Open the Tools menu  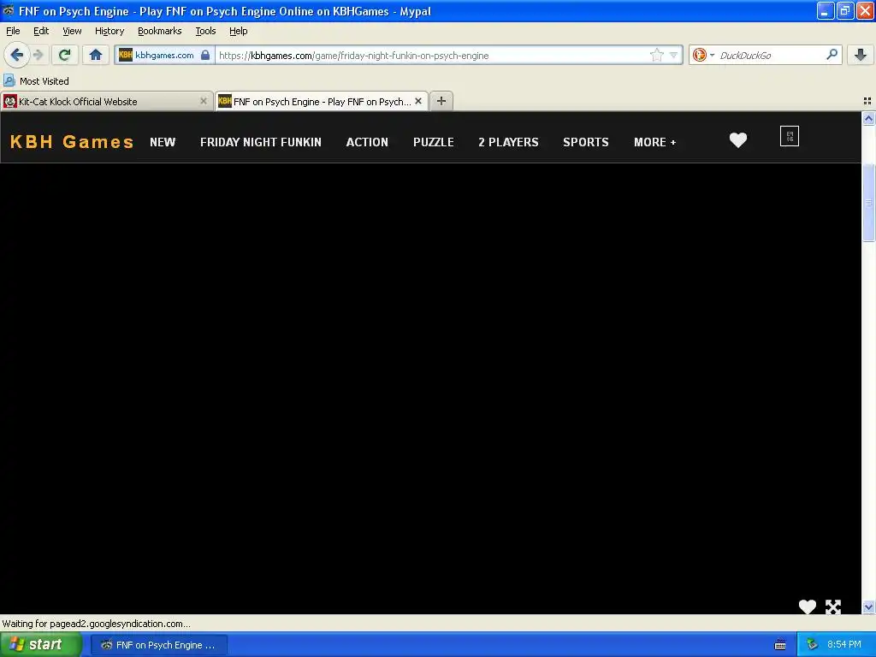[205, 31]
